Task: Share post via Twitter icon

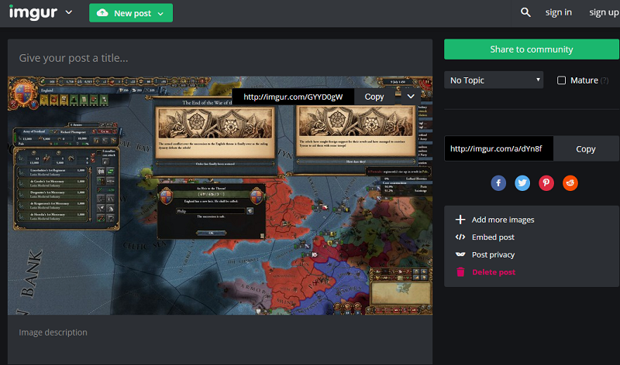Action: (522, 183)
